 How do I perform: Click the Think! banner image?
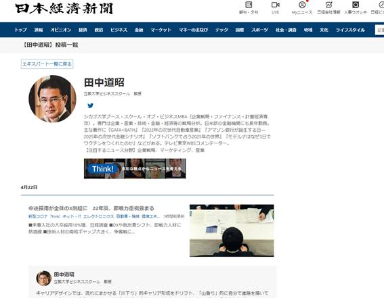[x=135, y=168]
